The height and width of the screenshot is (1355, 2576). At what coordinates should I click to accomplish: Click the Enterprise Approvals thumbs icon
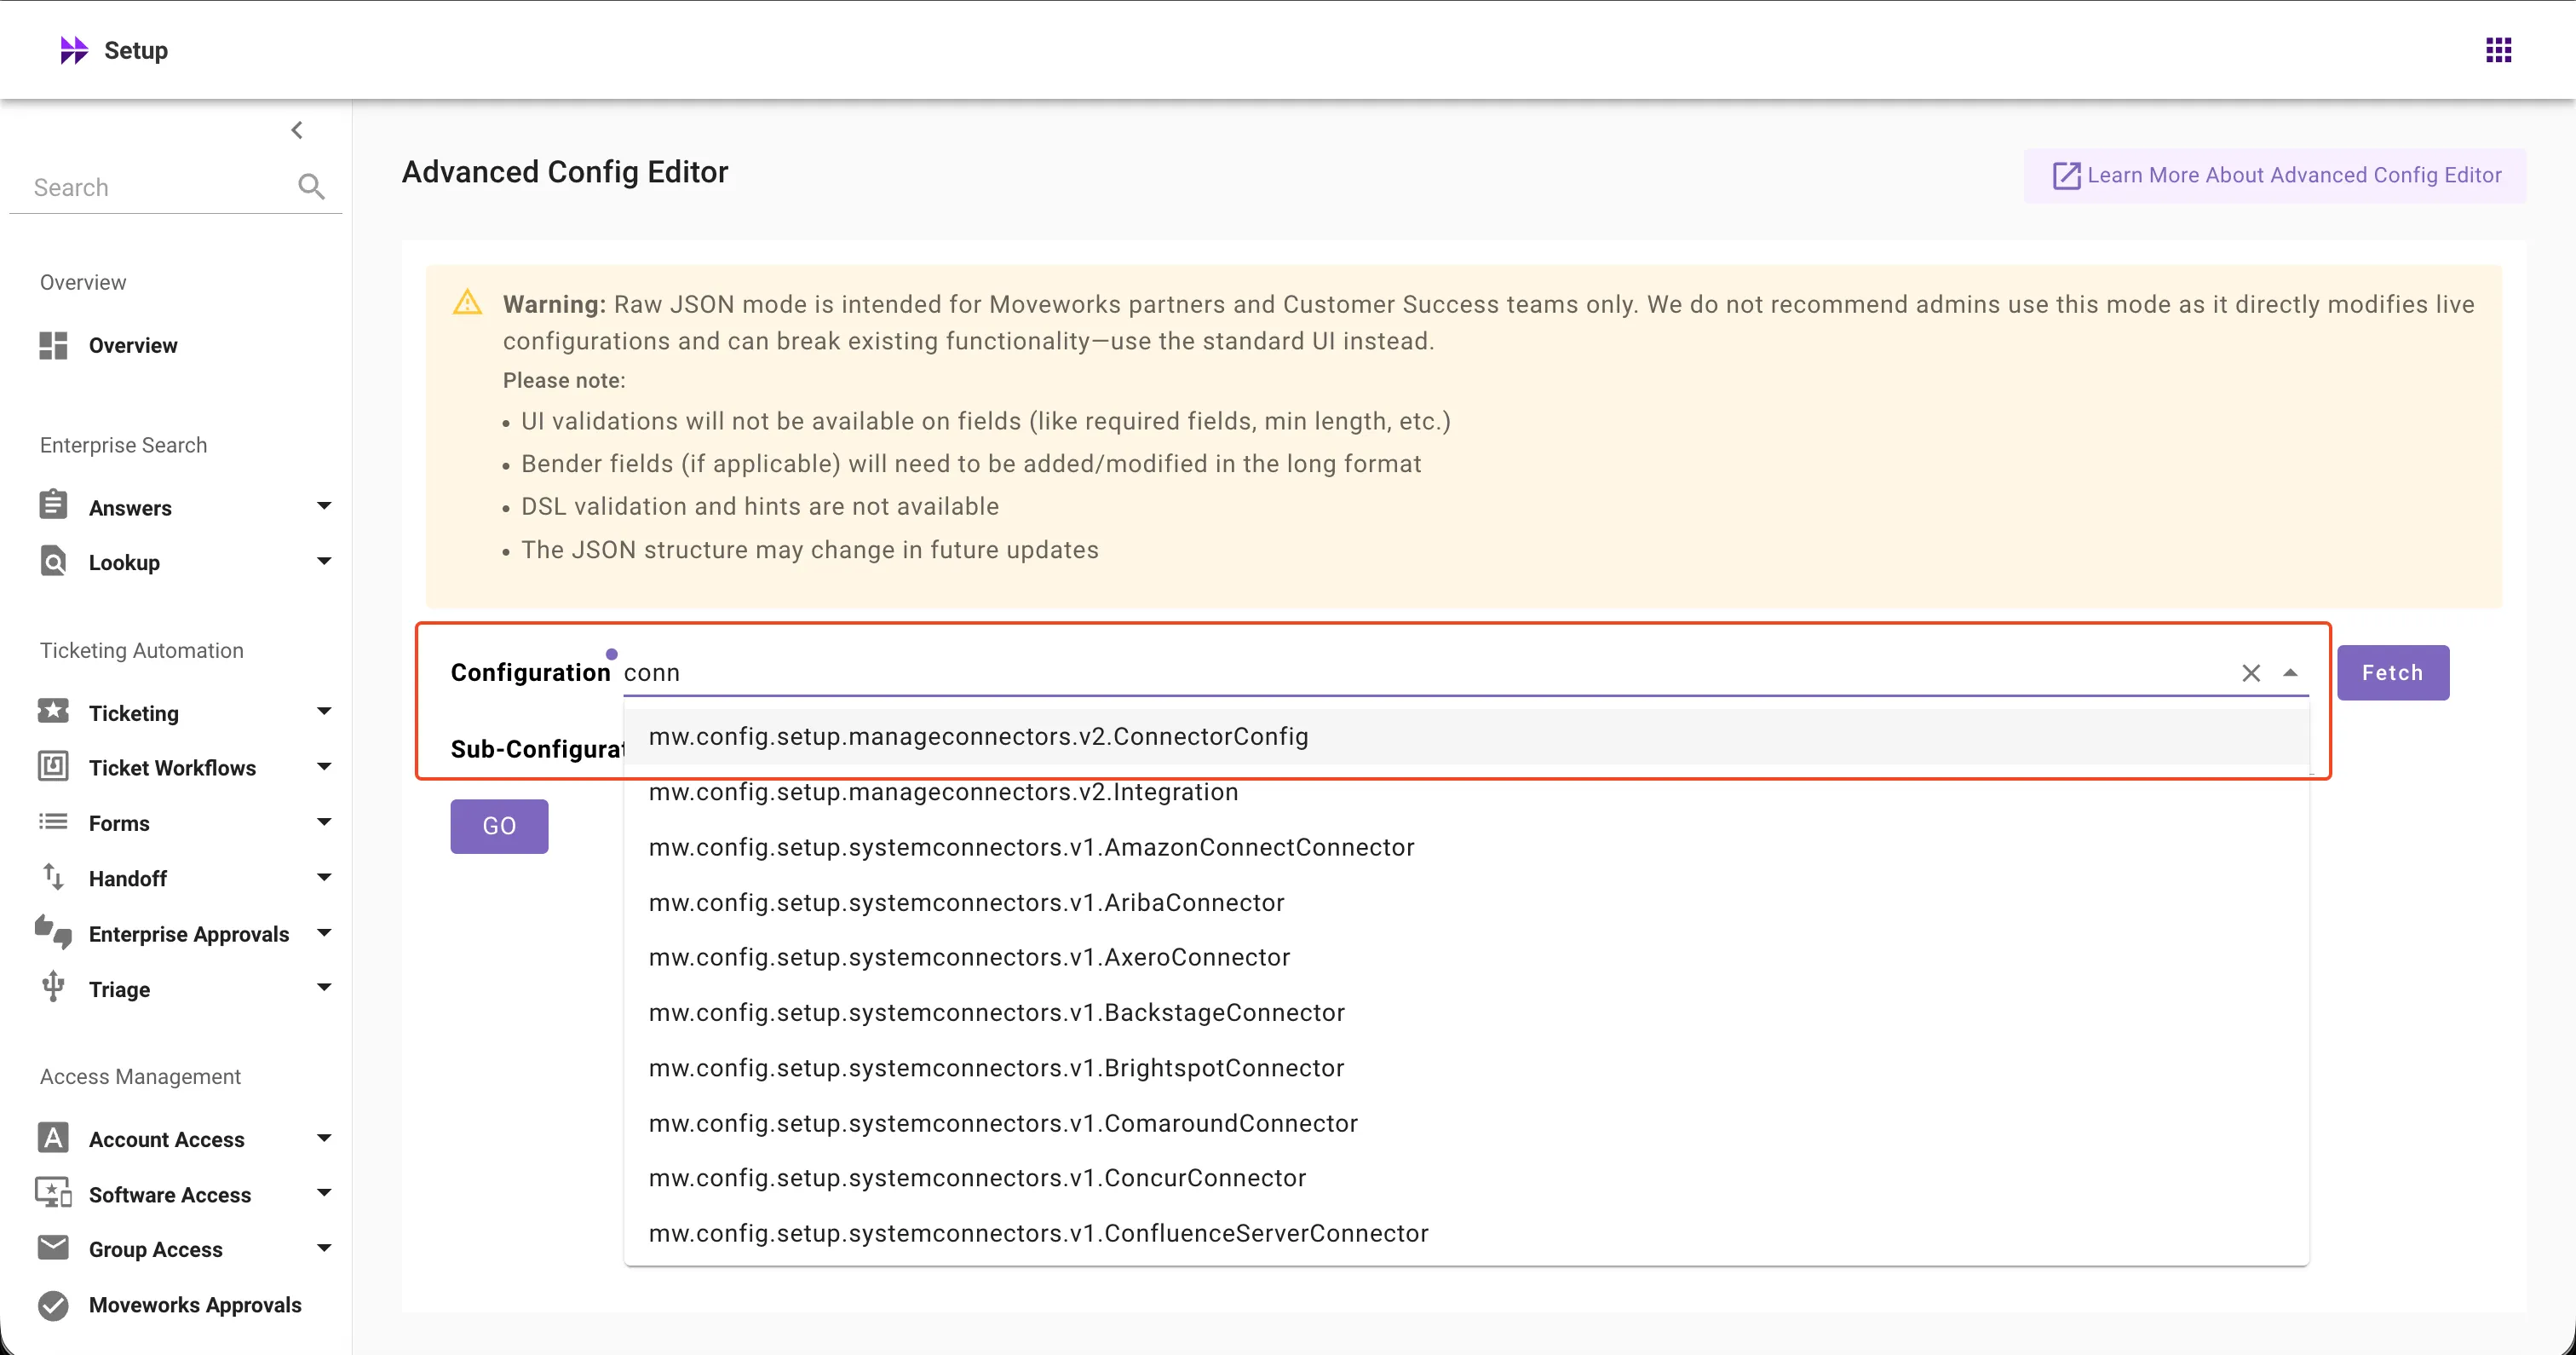pos(53,932)
